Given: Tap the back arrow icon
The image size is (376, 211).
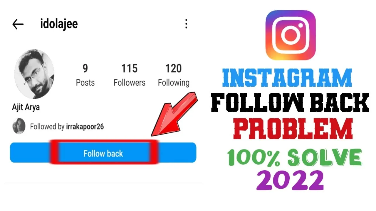Looking at the screenshot, I should [x=18, y=24].
